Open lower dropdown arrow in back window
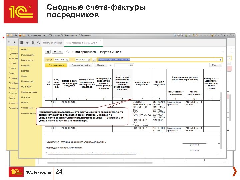The height and width of the screenshot is (180, 240). pos(229,63)
